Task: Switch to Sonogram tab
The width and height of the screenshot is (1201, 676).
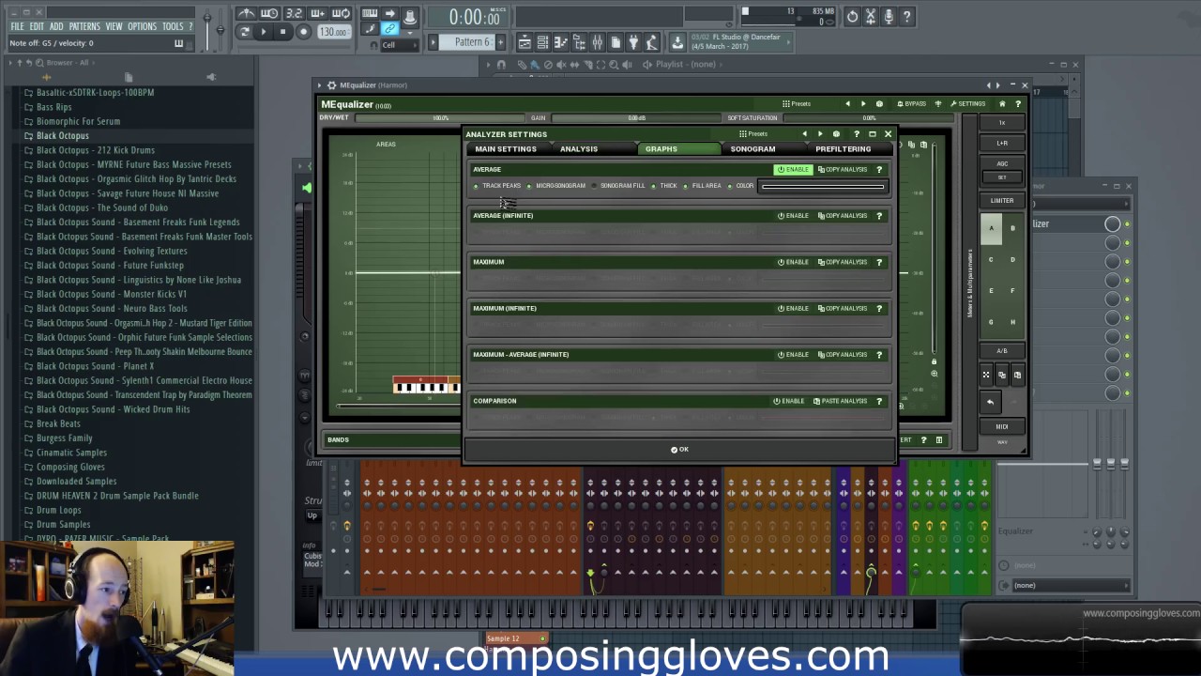Action: pyautogui.click(x=753, y=149)
